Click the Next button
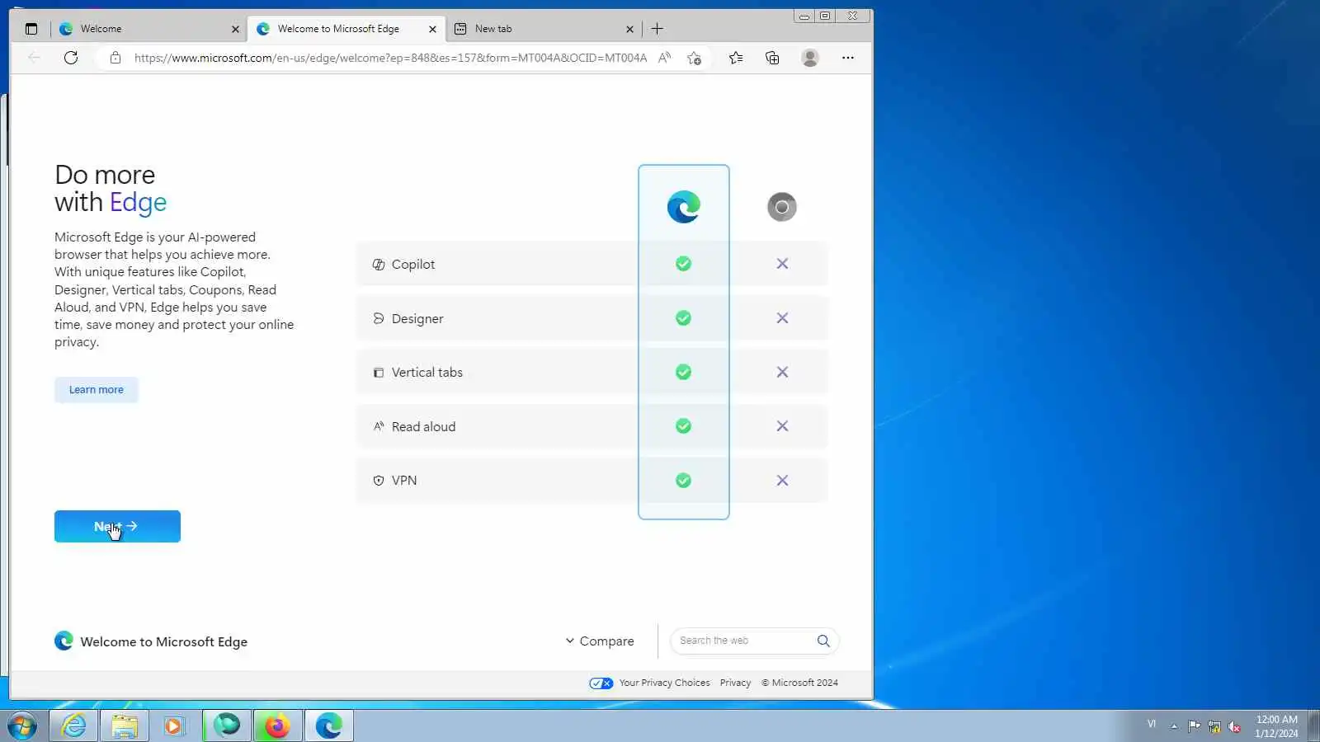Image resolution: width=1320 pixels, height=742 pixels. point(117,527)
